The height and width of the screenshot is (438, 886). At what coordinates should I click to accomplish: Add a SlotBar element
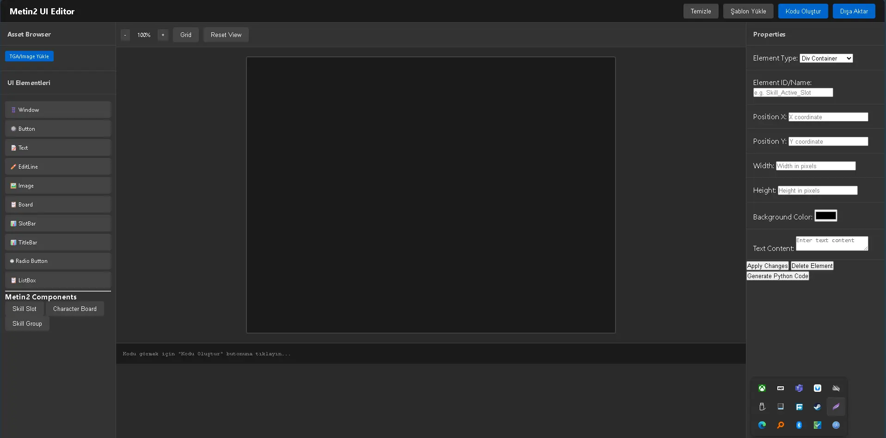coord(58,224)
